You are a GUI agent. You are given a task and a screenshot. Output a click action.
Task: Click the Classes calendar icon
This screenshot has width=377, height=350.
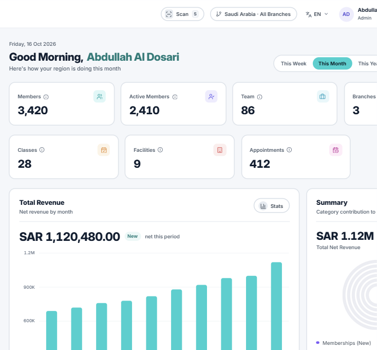tap(104, 150)
